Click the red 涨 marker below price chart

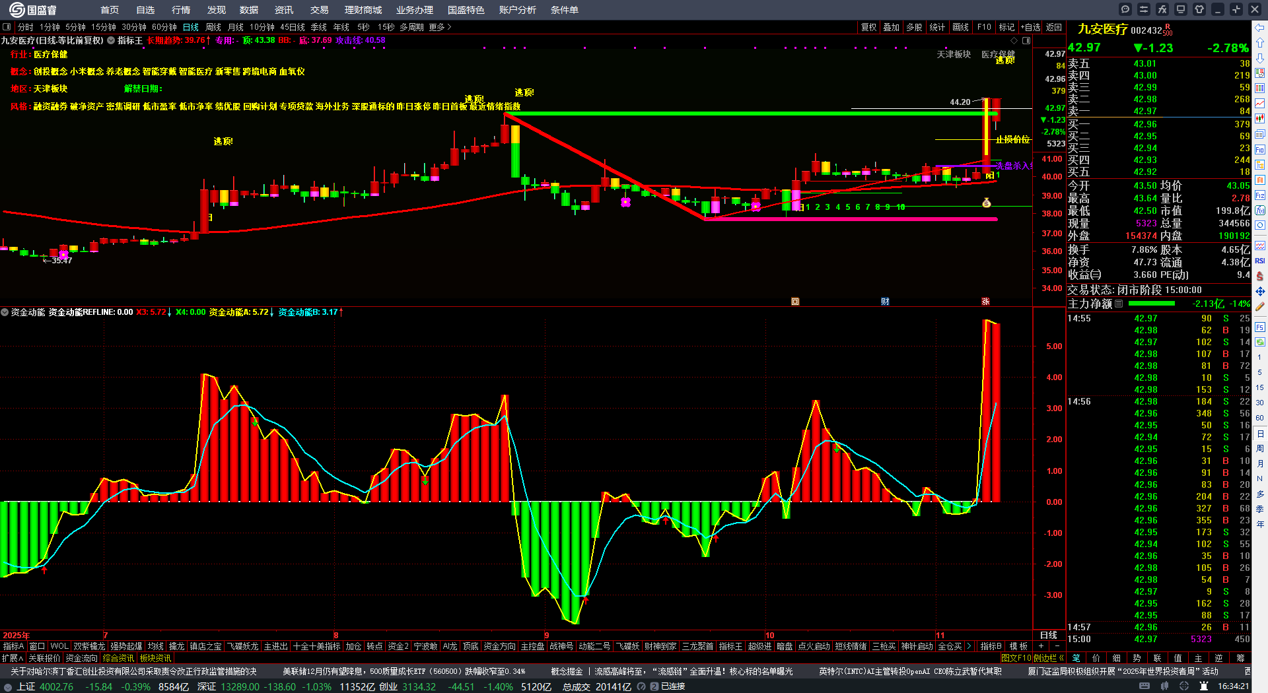pos(985,302)
